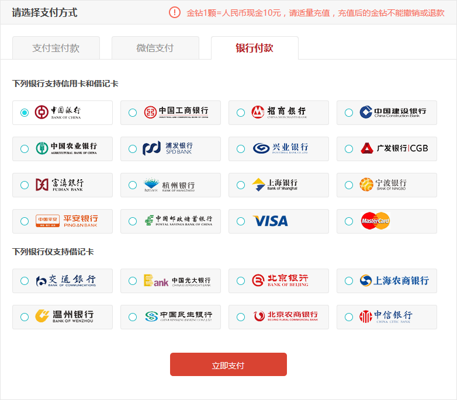This screenshot has height=400, width=457.
Task: Click the ICBC 中国工商银行 logo
Action: pyautogui.click(x=176, y=112)
